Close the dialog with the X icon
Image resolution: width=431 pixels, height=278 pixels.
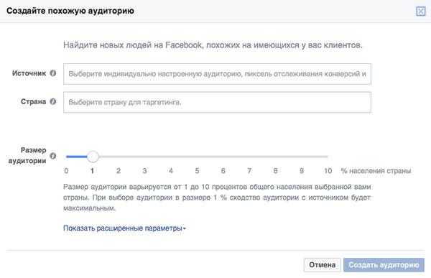[420, 11]
